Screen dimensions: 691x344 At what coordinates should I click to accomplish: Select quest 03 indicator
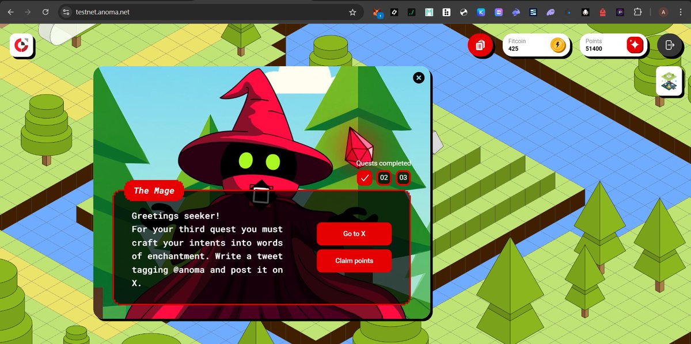(x=403, y=178)
